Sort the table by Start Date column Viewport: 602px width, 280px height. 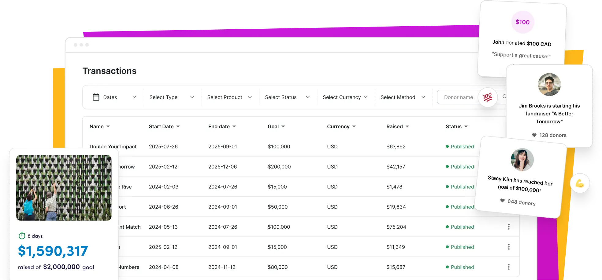(164, 126)
